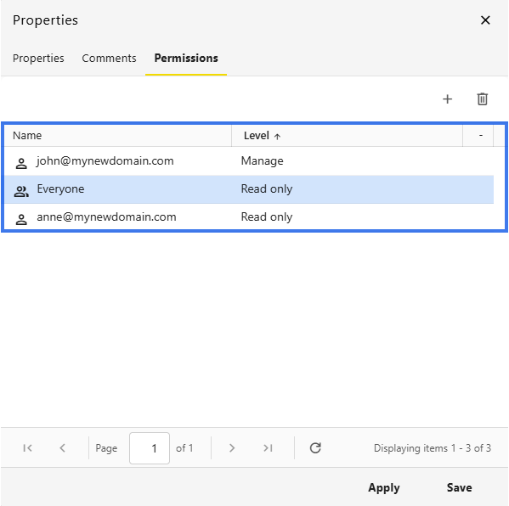Select the anne@mynewdomain.com row
This screenshot has height=506, width=509.
click(249, 217)
